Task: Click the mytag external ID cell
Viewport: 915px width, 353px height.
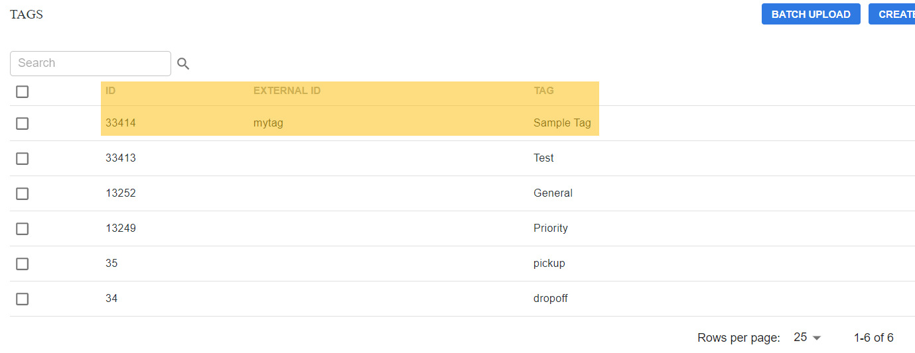Action: click(x=268, y=123)
